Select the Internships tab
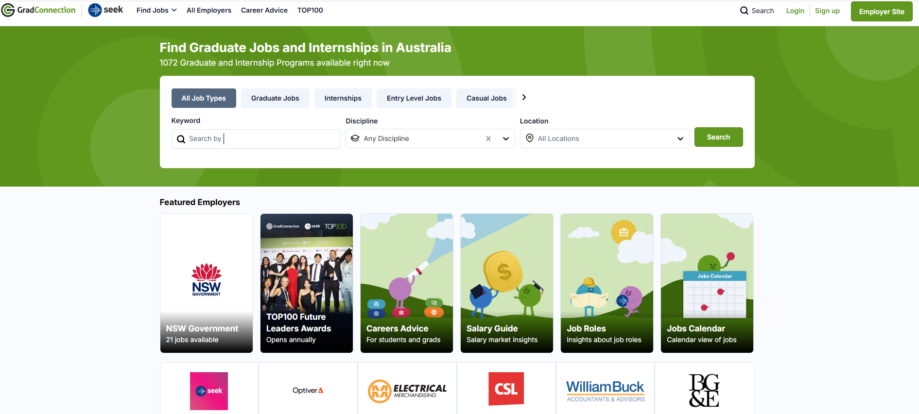The width and height of the screenshot is (919, 414). coord(343,98)
